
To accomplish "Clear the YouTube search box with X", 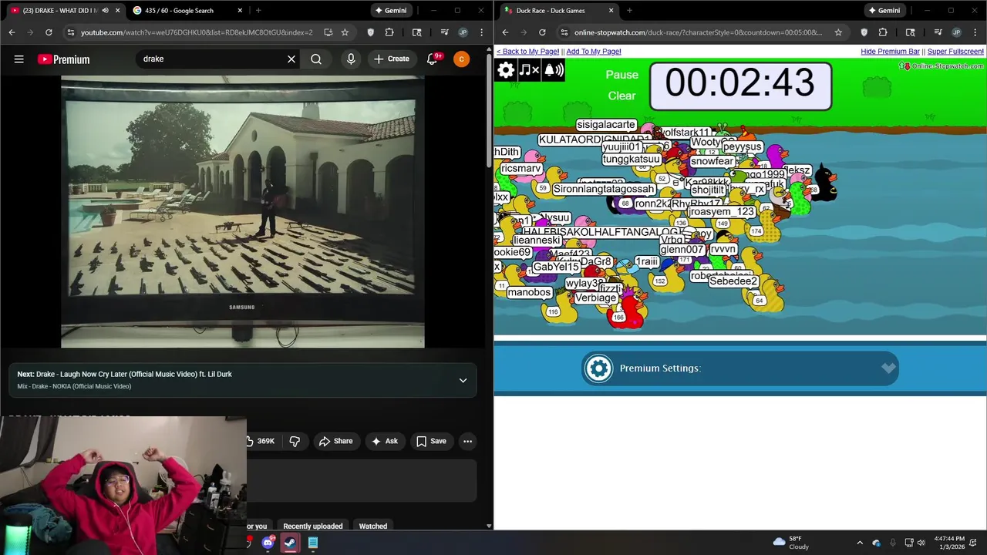I will [x=291, y=59].
